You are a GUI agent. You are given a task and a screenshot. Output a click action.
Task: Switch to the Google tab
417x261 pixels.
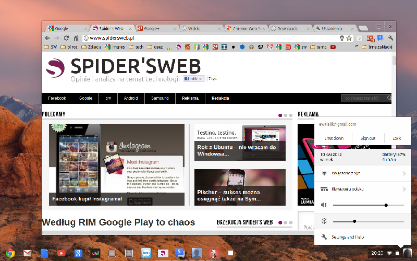(68, 28)
